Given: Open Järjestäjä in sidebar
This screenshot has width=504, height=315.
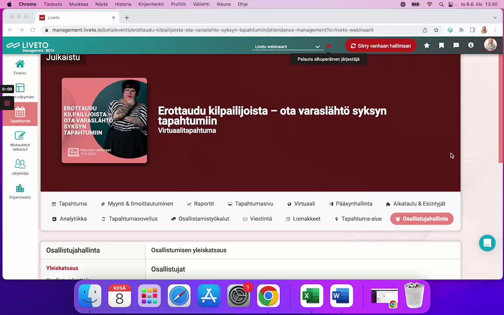Looking at the screenshot, I should click(x=20, y=167).
